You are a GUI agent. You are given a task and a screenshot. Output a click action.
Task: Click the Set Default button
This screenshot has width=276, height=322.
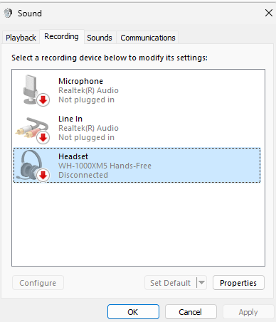[171, 283]
